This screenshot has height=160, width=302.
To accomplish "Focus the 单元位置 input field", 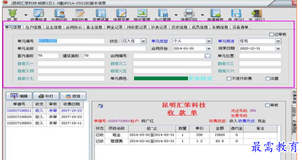I will pos(260,56).
